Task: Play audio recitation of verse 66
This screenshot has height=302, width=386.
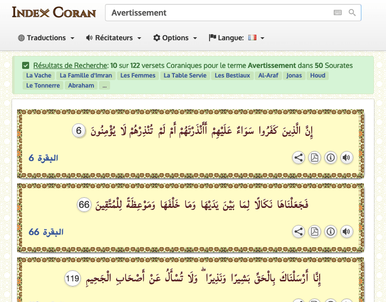Action: pos(346,232)
